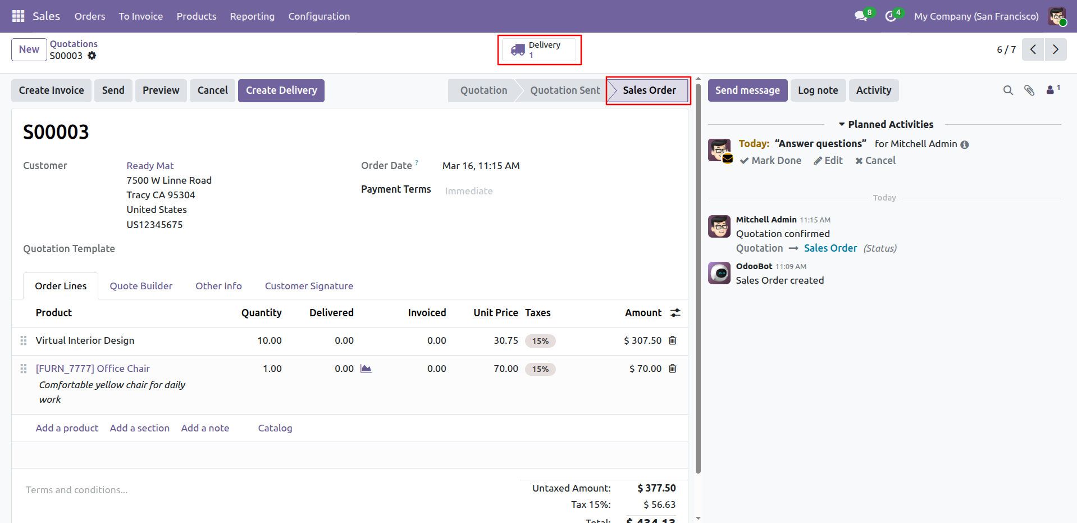Click the Add a product link
Screen dimensions: 1077x523
pos(67,428)
